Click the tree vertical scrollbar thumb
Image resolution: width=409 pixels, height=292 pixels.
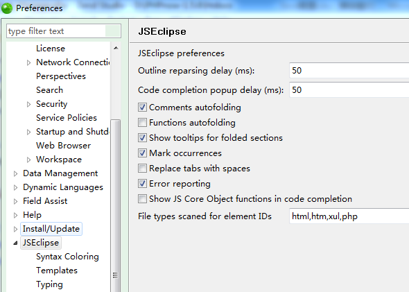pos(115,205)
